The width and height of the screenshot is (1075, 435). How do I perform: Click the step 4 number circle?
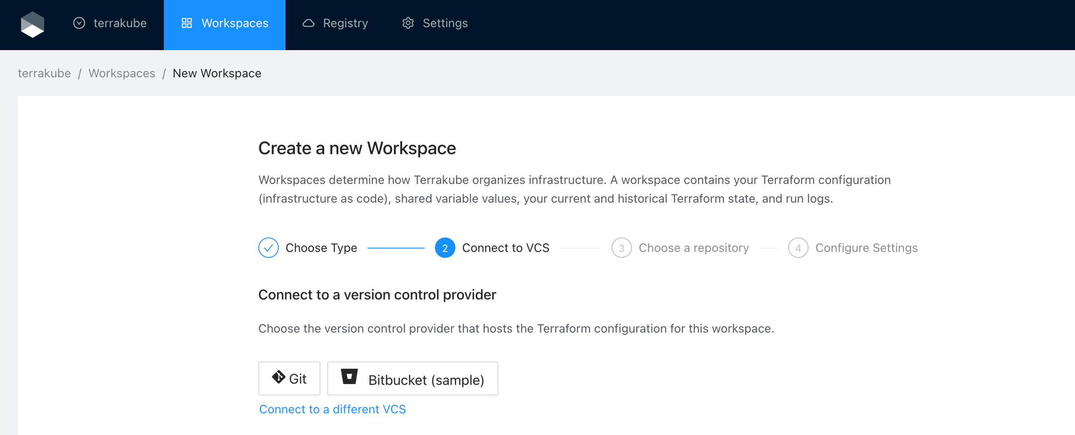(798, 248)
